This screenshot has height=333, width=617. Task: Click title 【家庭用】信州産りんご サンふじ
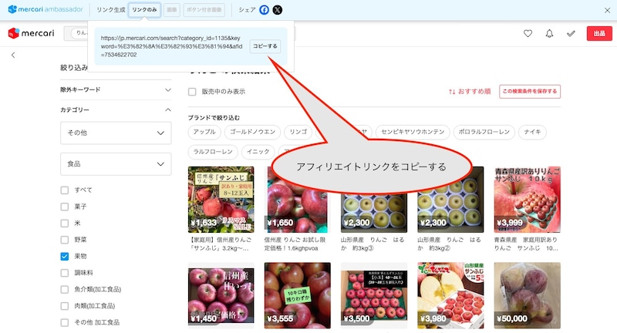pos(220,244)
